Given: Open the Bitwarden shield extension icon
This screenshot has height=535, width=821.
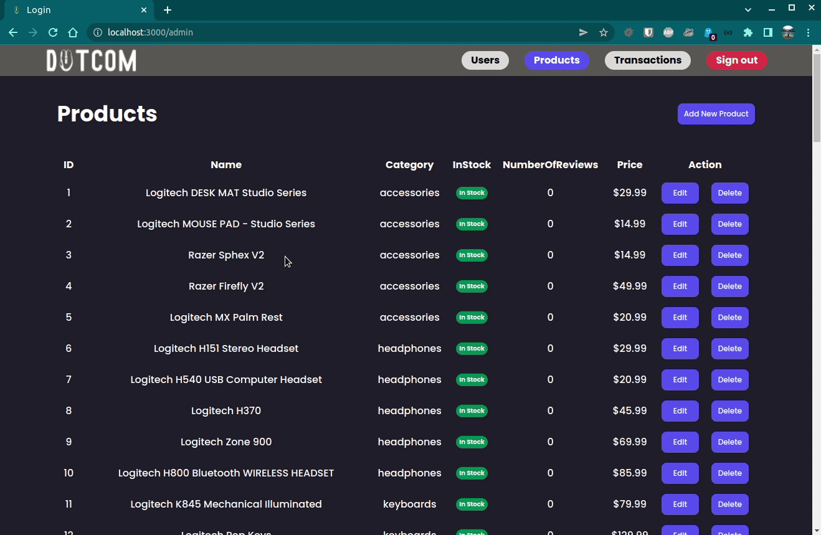Looking at the screenshot, I should tap(648, 32).
